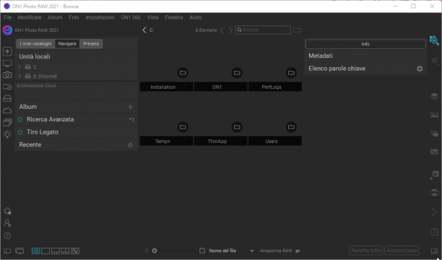This screenshot has width=442, height=260.
Task: Click the camera icon in left sidebar
Action: (7, 74)
